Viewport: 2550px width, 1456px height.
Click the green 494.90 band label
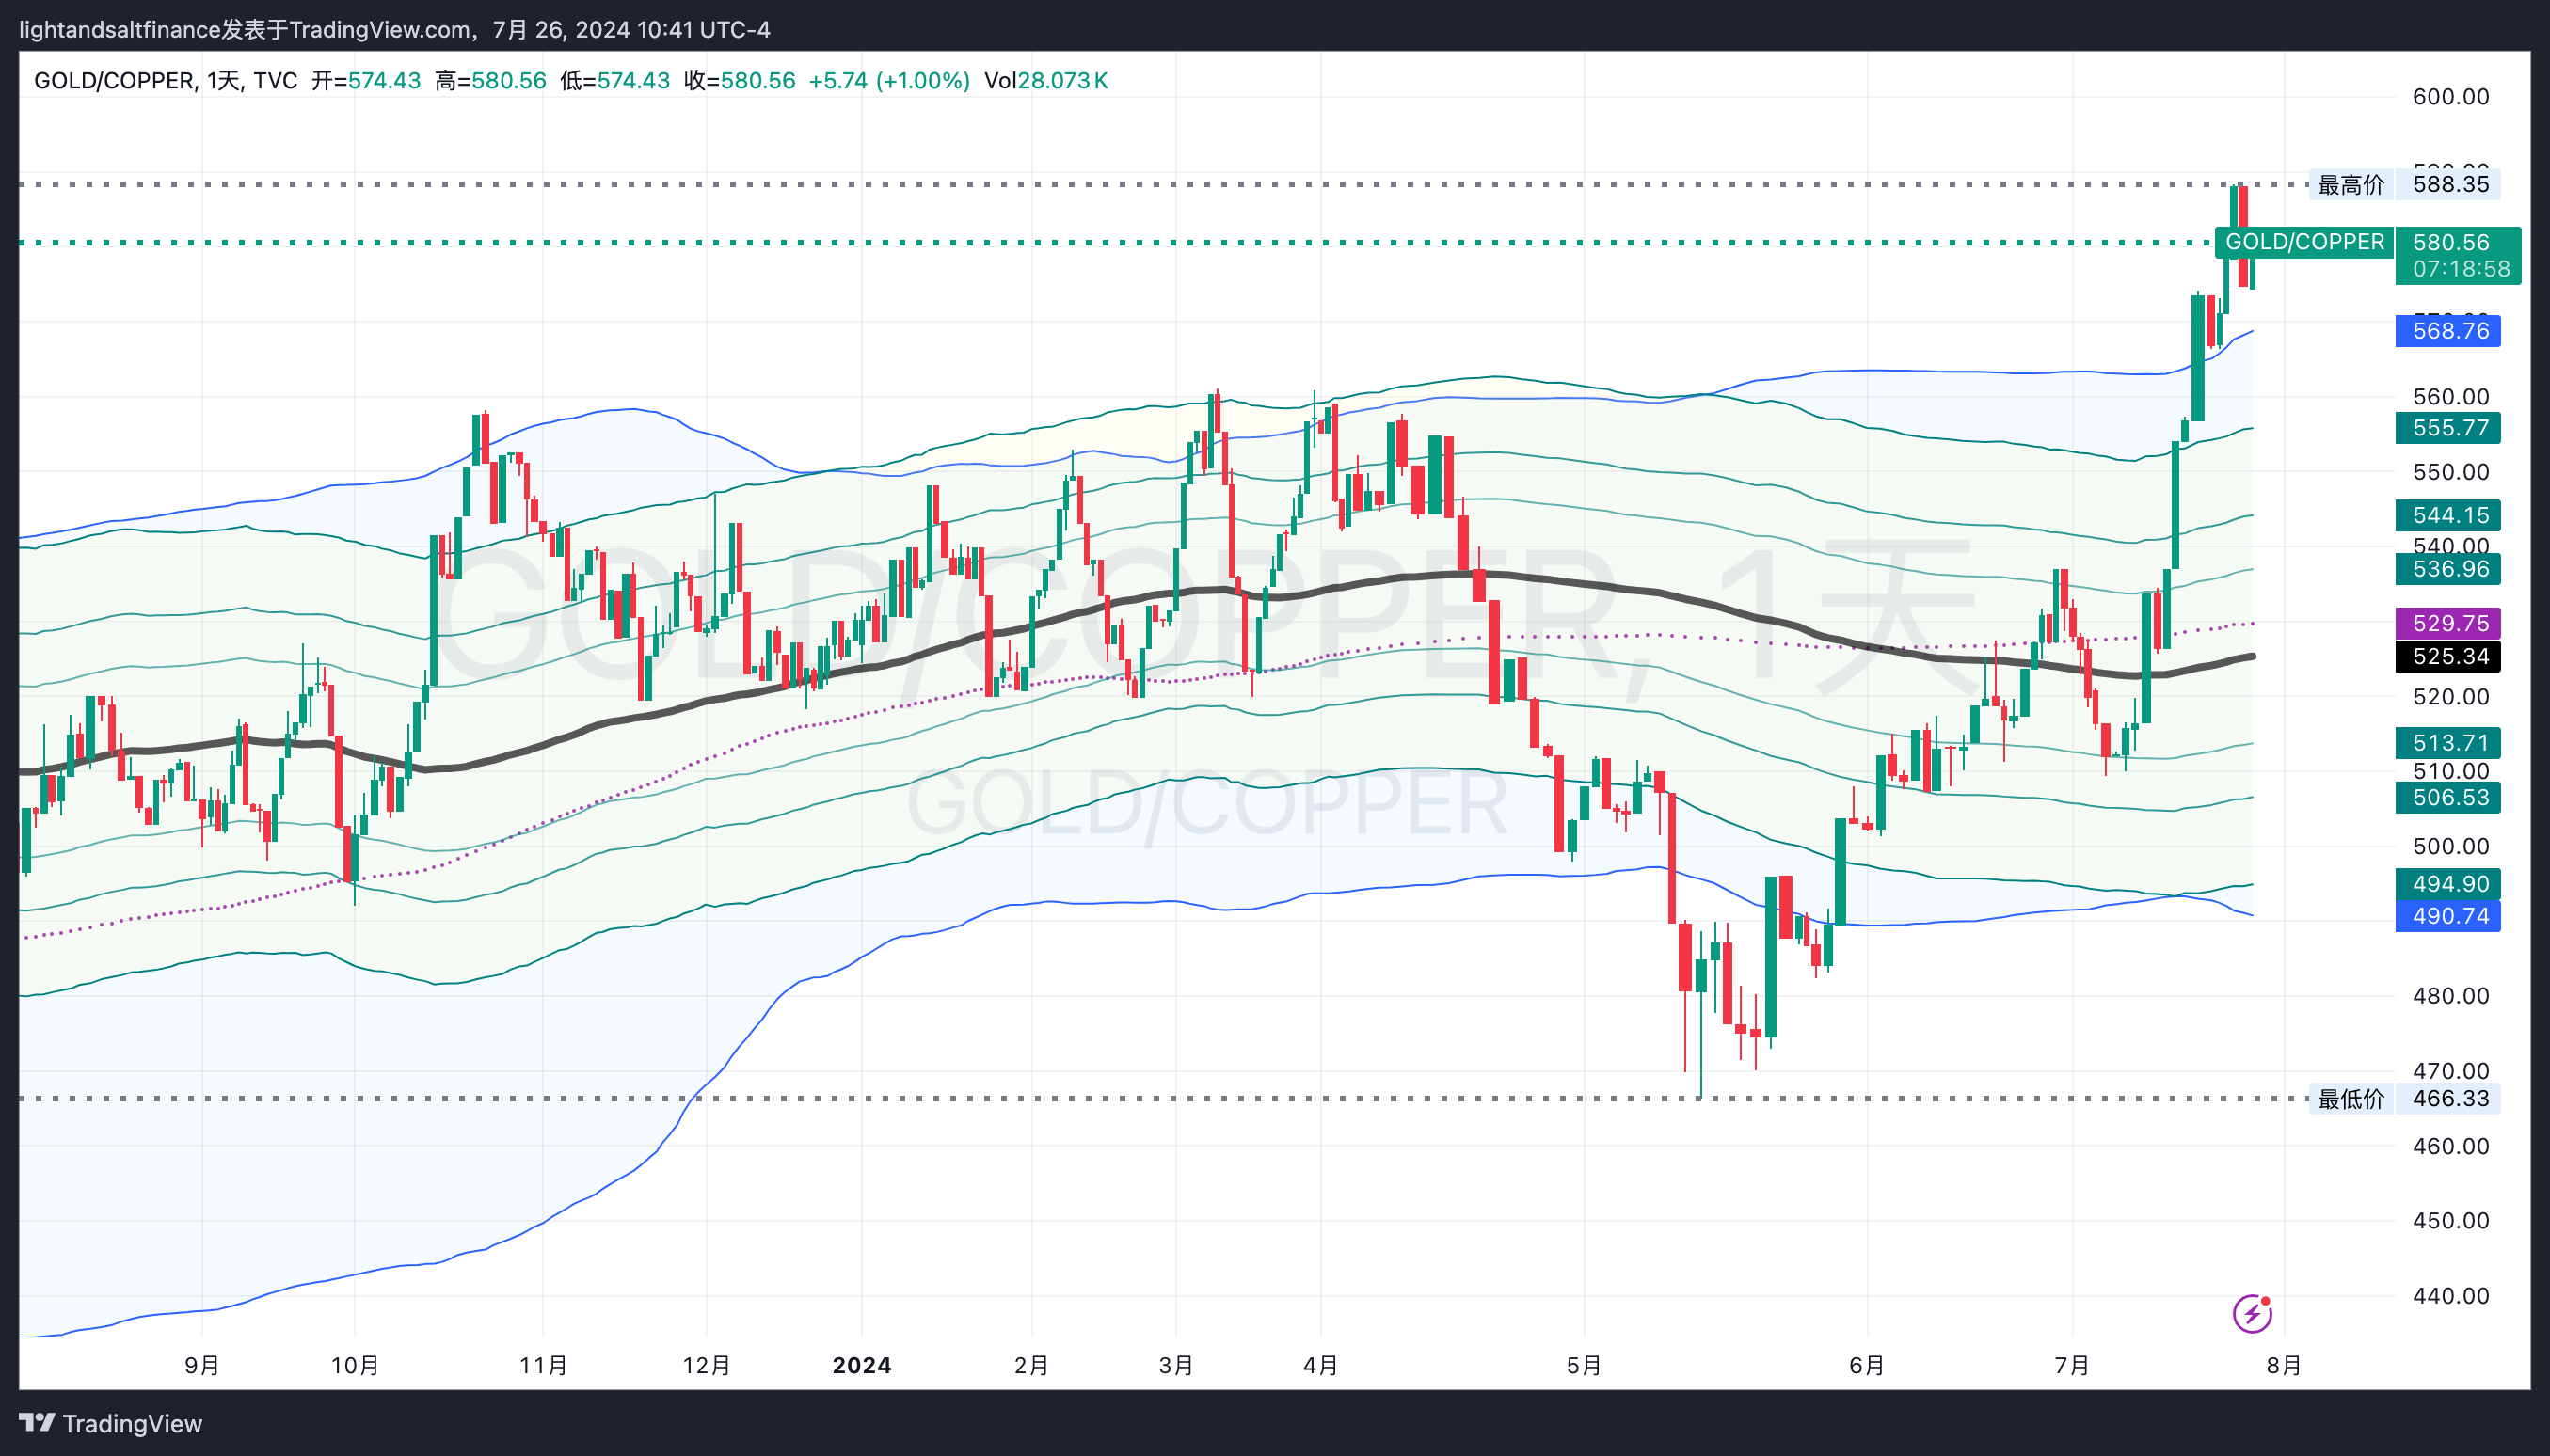click(x=2448, y=884)
